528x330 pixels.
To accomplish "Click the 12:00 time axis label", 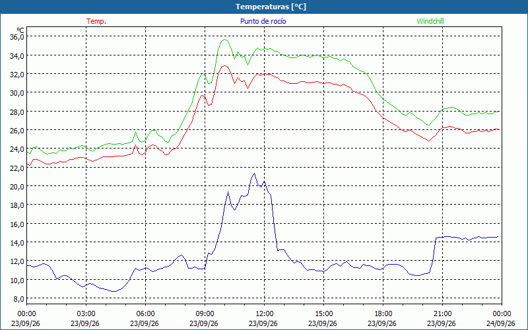I will pos(264,314).
